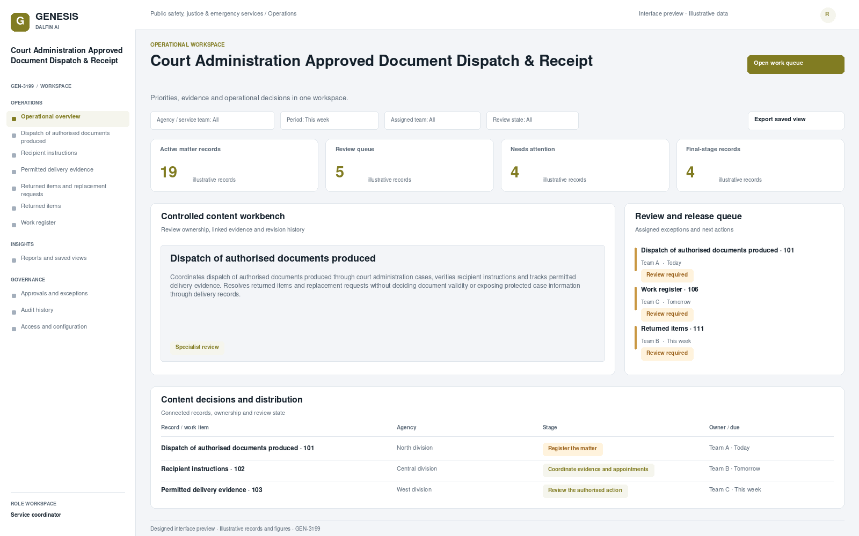This screenshot has width=859, height=536.
Task: Open the Agency / service team filter
Action: [212, 121]
